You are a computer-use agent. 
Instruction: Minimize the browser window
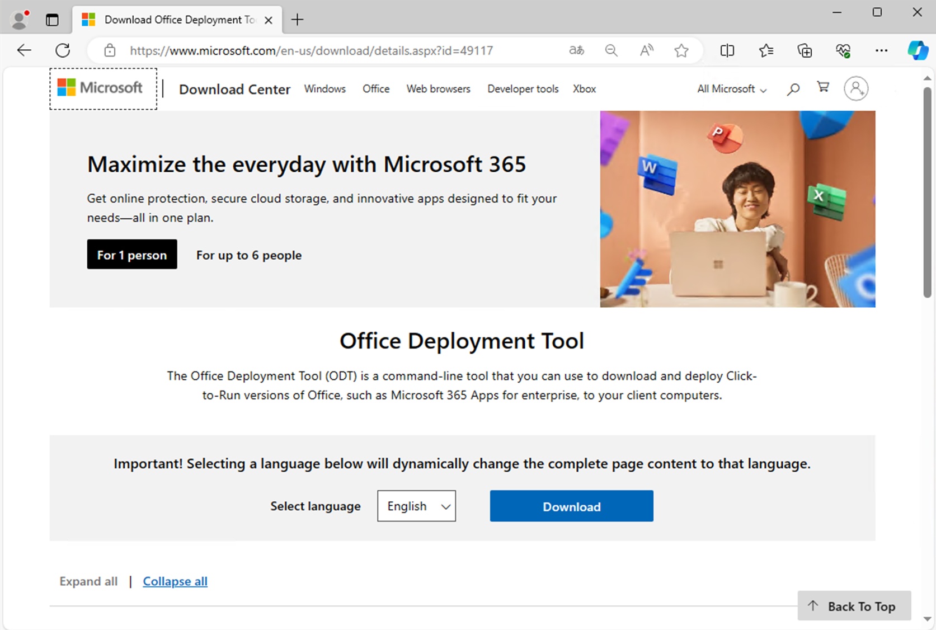tap(837, 12)
